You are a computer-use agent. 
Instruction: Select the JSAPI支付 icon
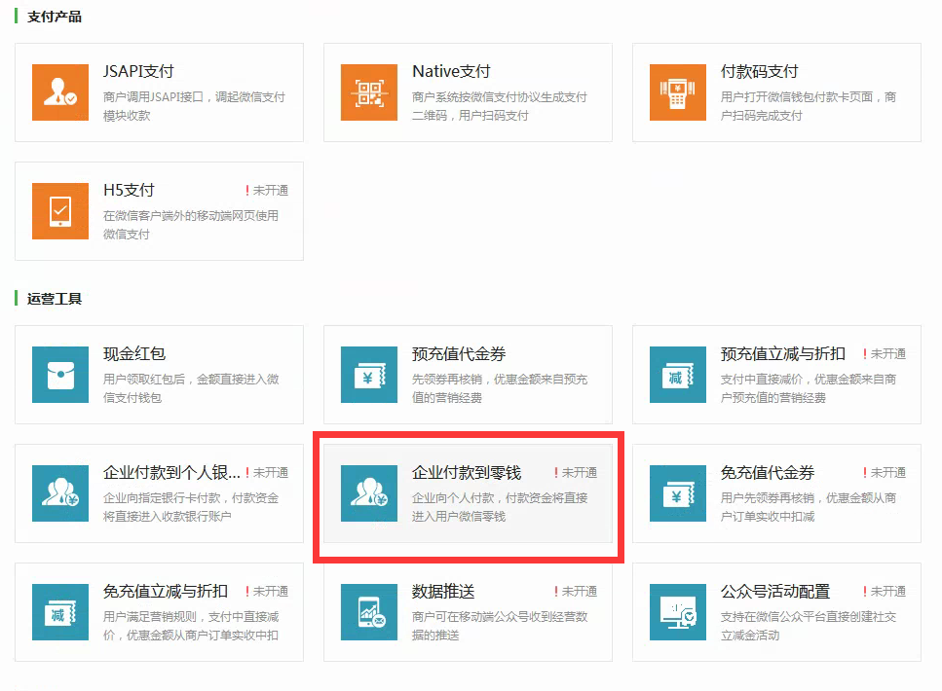(x=59, y=92)
